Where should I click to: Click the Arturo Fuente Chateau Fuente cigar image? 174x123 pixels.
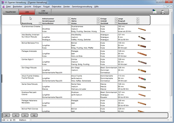click(x=142, y=79)
